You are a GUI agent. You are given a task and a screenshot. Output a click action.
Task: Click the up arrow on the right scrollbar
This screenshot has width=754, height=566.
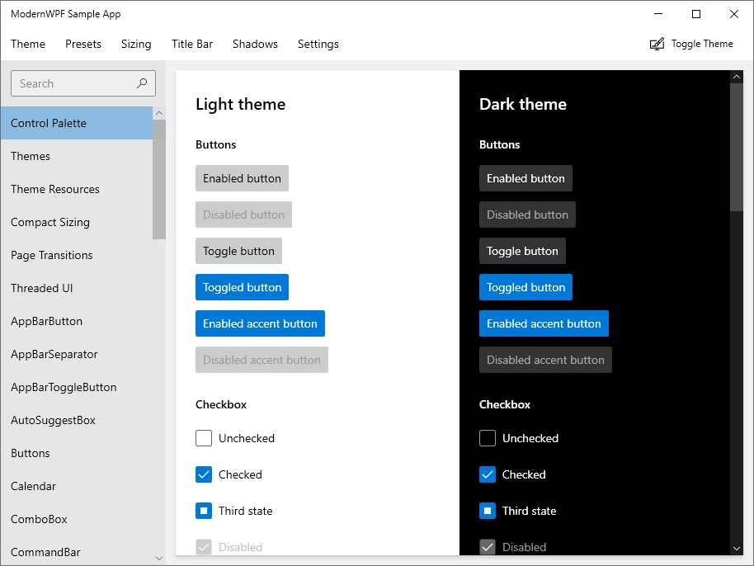(736, 76)
